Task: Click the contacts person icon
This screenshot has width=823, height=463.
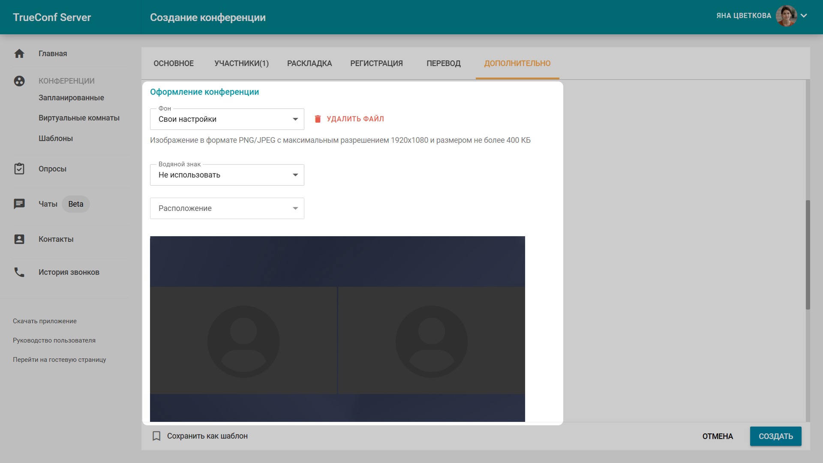Action: tap(19, 239)
